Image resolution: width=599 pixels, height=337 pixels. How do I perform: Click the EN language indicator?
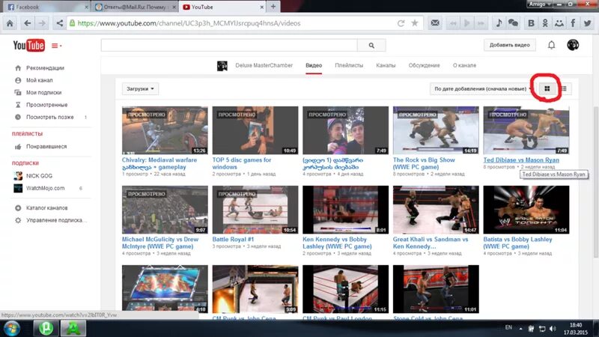(508, 327)
